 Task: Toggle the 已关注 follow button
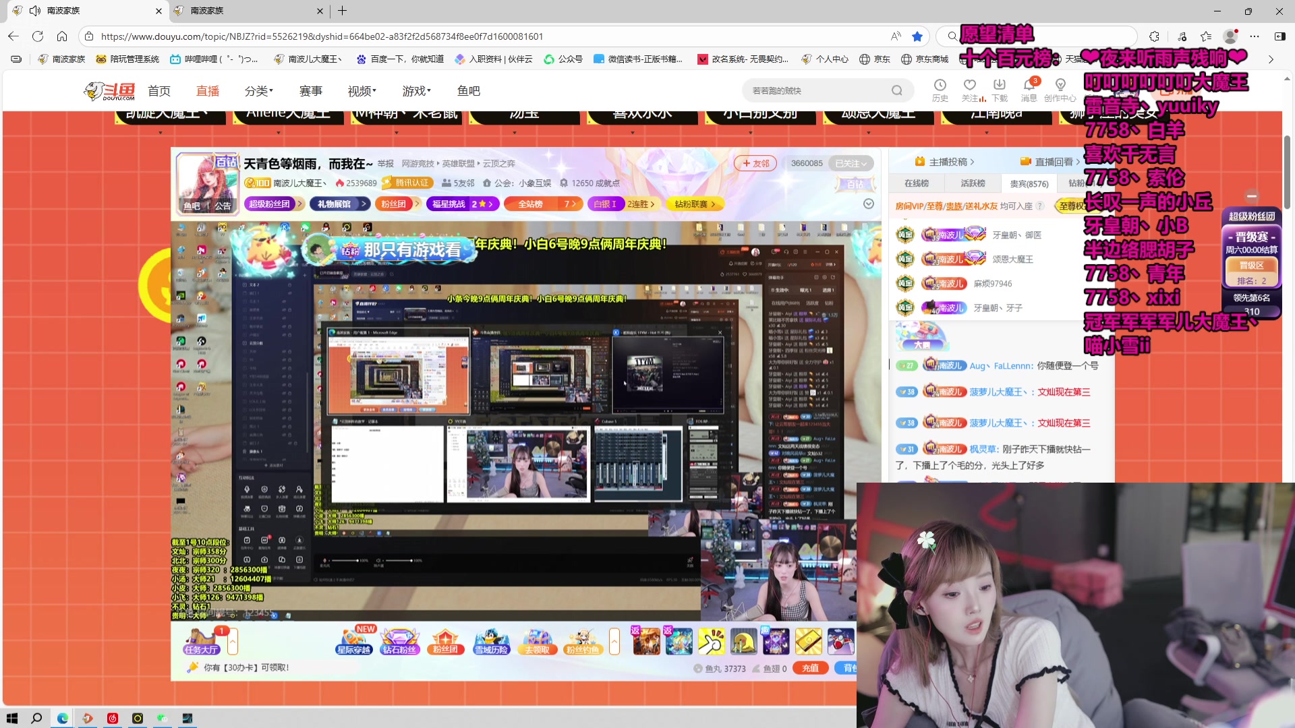click(851, 163)
